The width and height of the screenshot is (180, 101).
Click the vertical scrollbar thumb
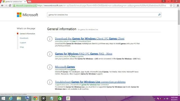click(179, 17)
